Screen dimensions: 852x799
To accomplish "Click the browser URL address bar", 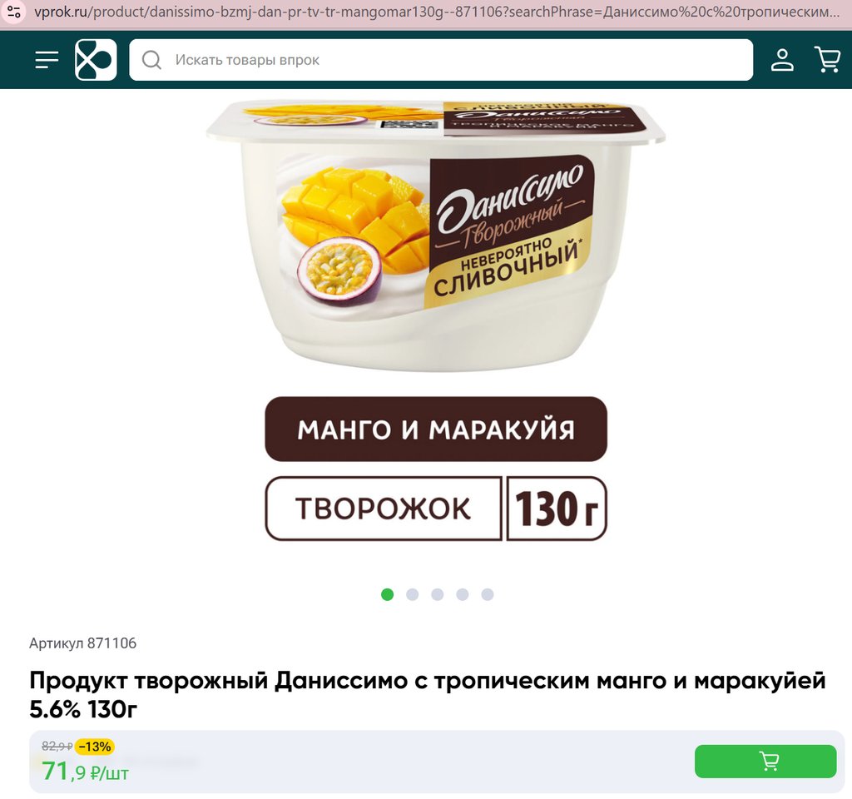I will pyautogui.click(x=436, y=12).
